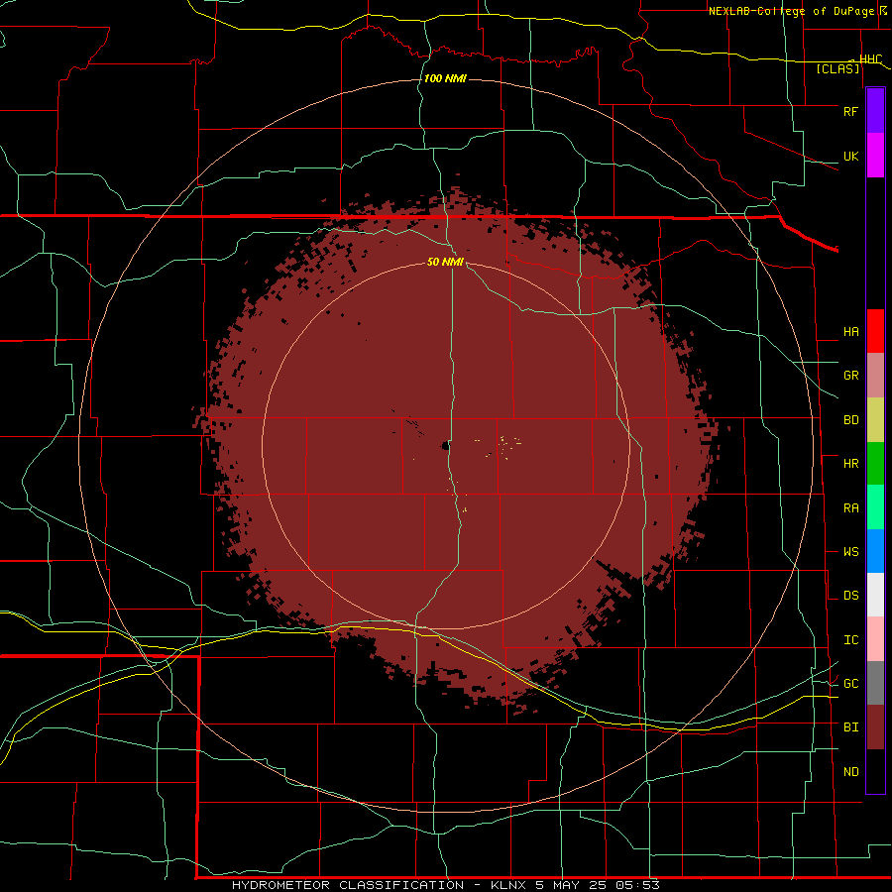Click the 05:53 timestamp
Screen dimensions: 892x892
[x=637, y=885]
